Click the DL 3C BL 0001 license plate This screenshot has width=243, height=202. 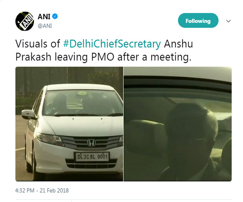pyautogui.click(x=92, y=157)
